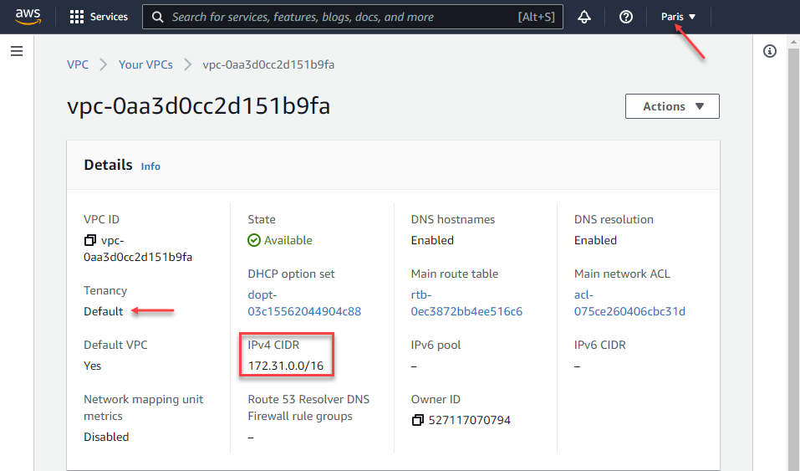Viewport: 800px width, 471px height.
Task: Click the vertical scrollbar on right
Action: point(793,251)
